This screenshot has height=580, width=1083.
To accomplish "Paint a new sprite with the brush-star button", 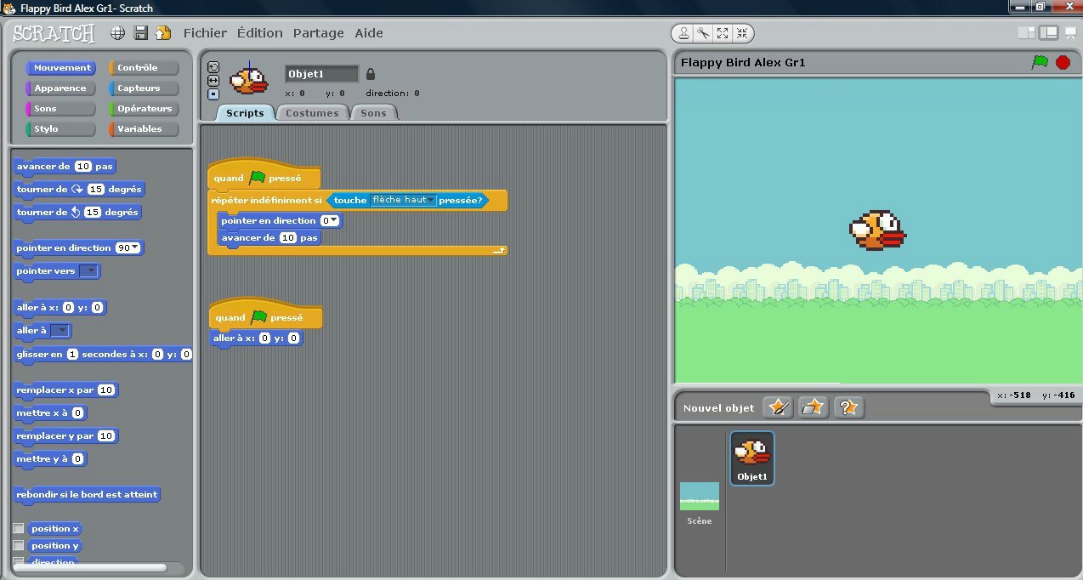I will point(778,407).
